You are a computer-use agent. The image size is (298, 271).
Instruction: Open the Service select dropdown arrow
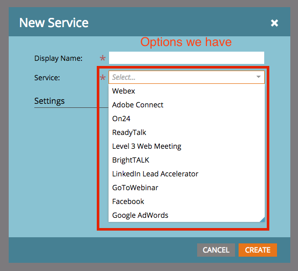258,77
